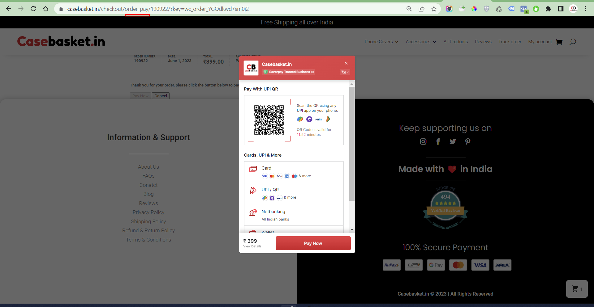Screen dimensions: 594x307
Task: Open Chrome three-dot menu
Action: coord(585,9)
